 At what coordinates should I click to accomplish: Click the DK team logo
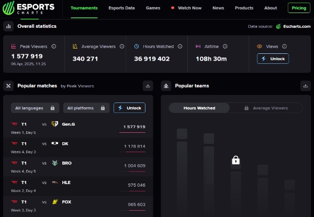(x=54, y=143)
